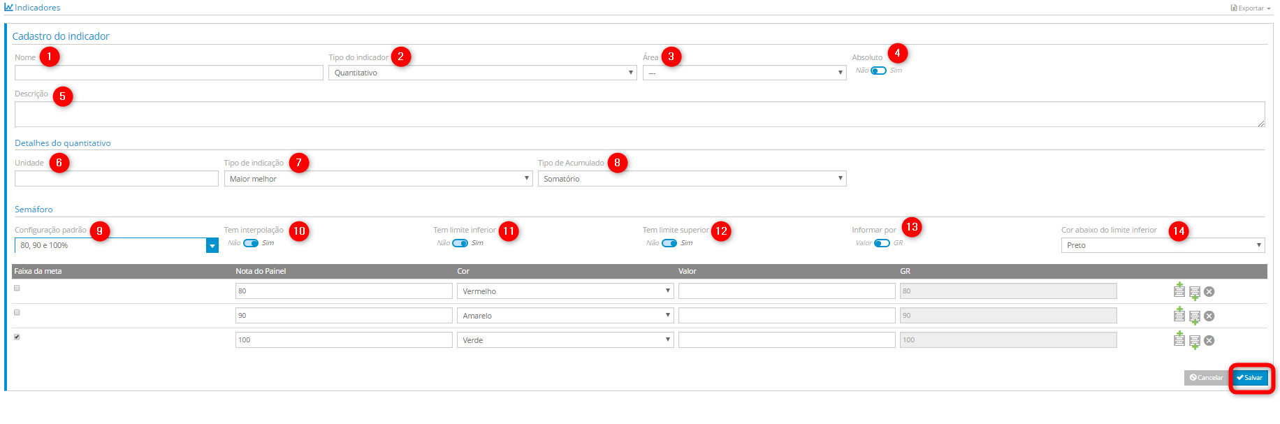Open the Vermelho color dropdown
This screenshot has width=1280, height=424.
pyautogui.click(x=565, y=291)
